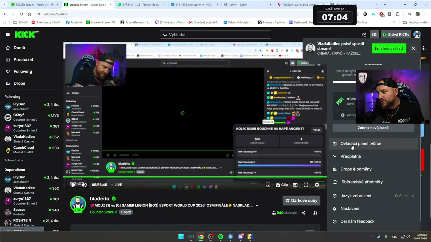This screenshot has height=242, width=431.
Task: Open the moderation tools icon beside share
Action: click(316, 213)
